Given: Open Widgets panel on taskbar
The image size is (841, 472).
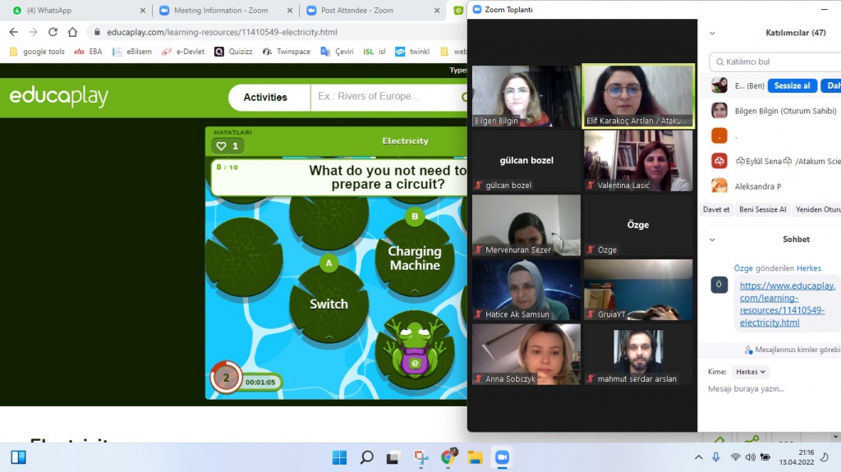Looking at the screenshot, I should tap(18, 457).
